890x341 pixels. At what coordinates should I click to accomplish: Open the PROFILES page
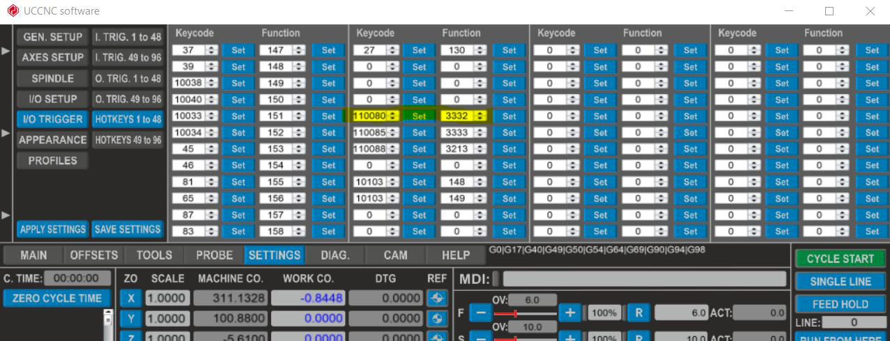[53, 161]
